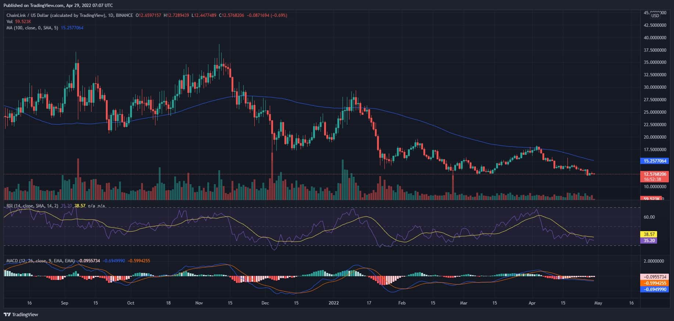Click the Nov label on time axis
Viewport: 674px width, 321px height.
click(x=199, y=303)
